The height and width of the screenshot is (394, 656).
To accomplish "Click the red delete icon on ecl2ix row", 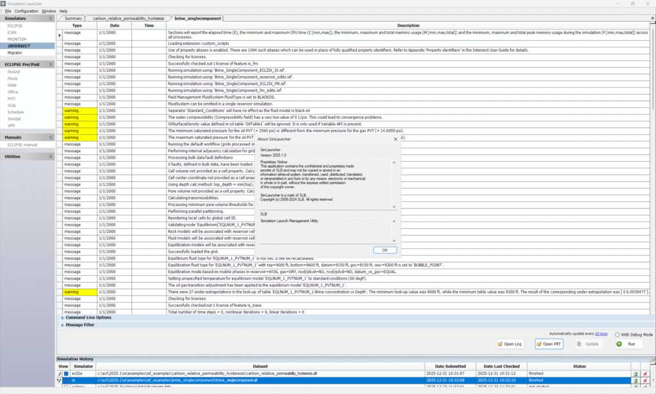I will tap(645, 373).
